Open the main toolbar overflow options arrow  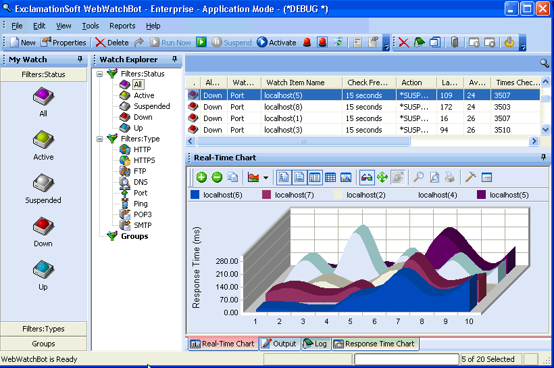pos(386,43)
